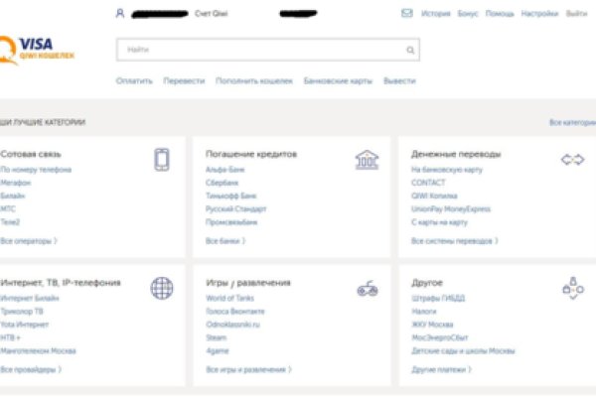596x397 pixels.
Task: Click the magnifier icon in search field
Action: pyautogui.click(x=409, y=50)
